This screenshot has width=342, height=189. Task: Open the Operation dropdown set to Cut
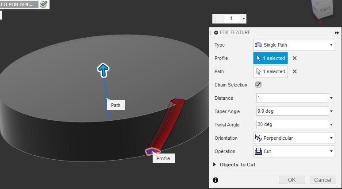(294, 151)
